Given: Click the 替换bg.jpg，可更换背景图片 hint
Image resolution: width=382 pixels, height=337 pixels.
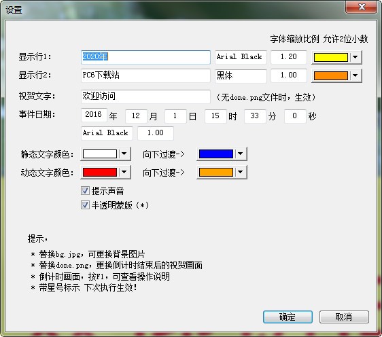Looking at the screenshot, I should pyautogui.click(x=88, y=255).
